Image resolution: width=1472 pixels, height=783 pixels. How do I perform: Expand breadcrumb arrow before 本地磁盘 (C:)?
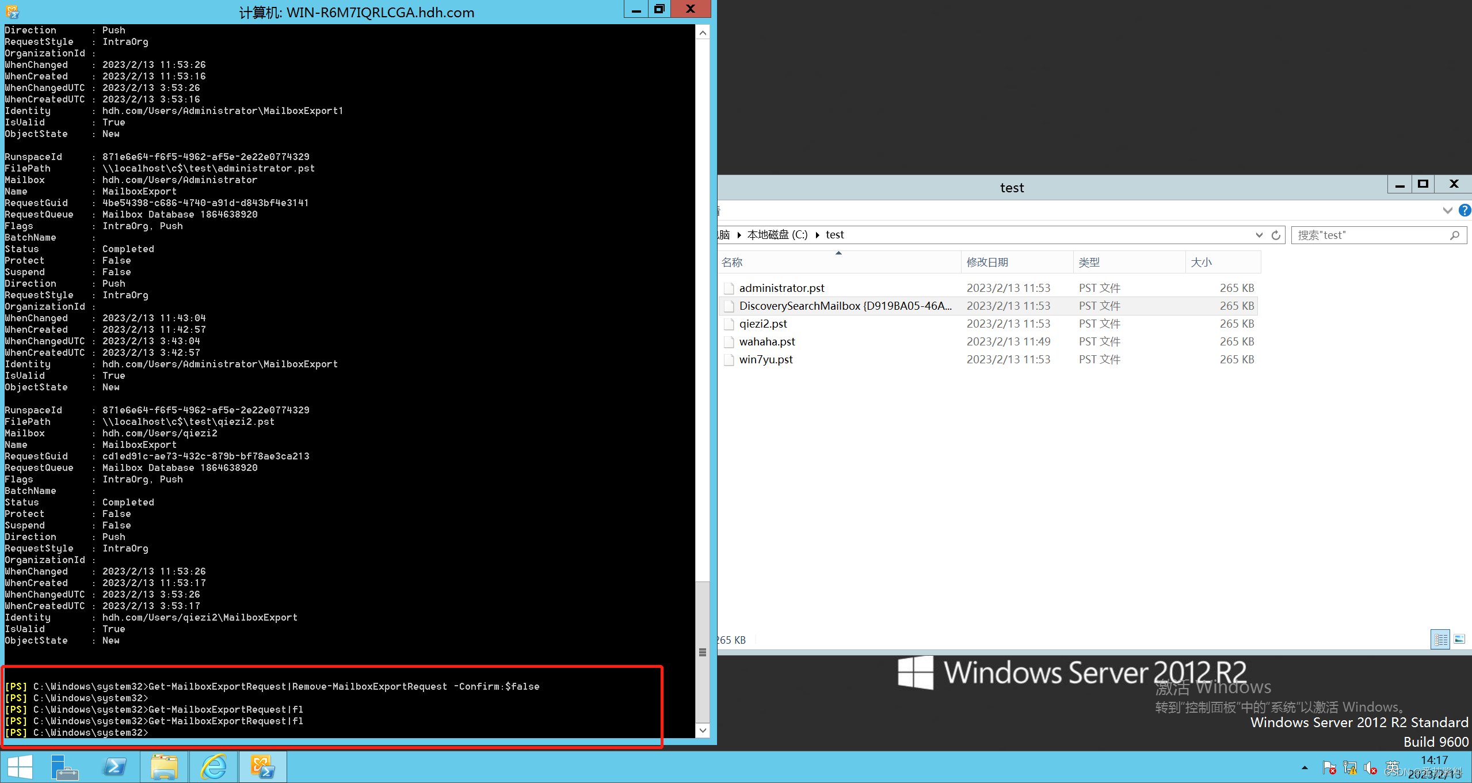739,235
